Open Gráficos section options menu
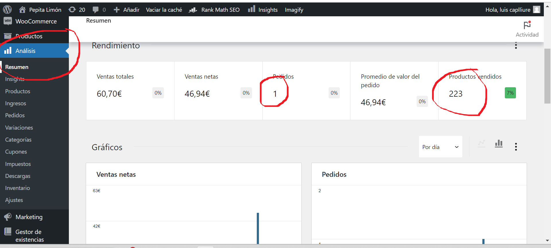Image resolution: width=551 pixels, height=248 pixels. coord(516,147)
